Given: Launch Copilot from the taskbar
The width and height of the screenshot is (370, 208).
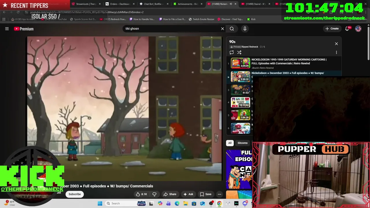Looking at the screenshot, I should coord(160,203).
